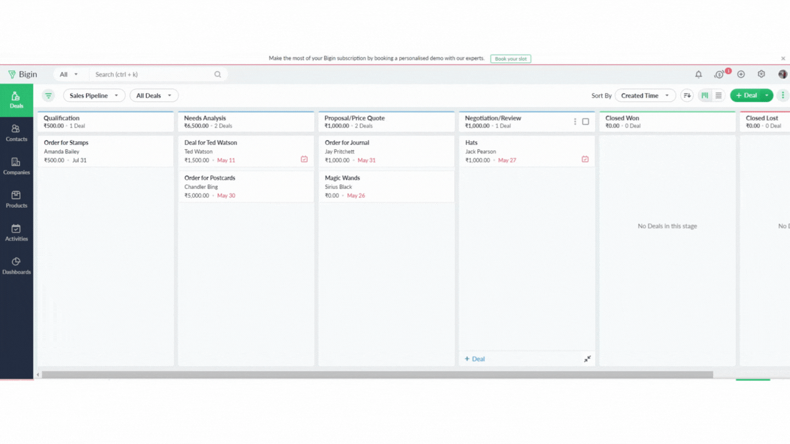Screen dimensions: 790x444
Task: Click activity icon on Deal for Ted Watson
Action: point(304,160)
